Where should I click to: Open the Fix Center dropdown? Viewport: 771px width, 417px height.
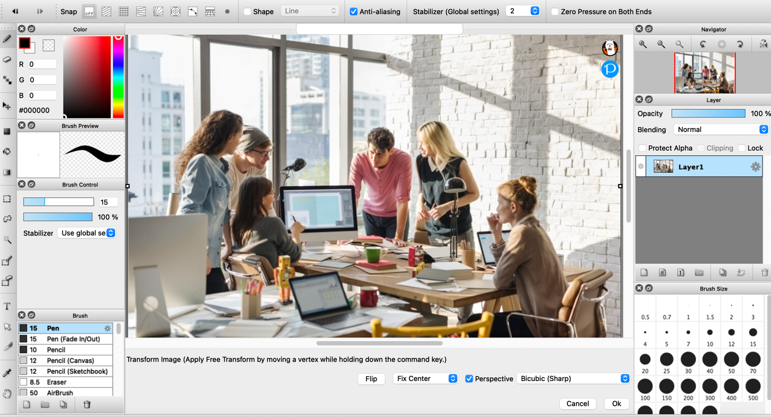(426, 379)
